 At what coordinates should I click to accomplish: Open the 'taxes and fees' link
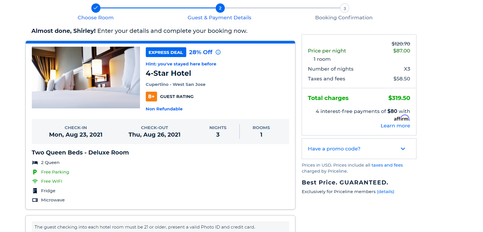point(387,165)
